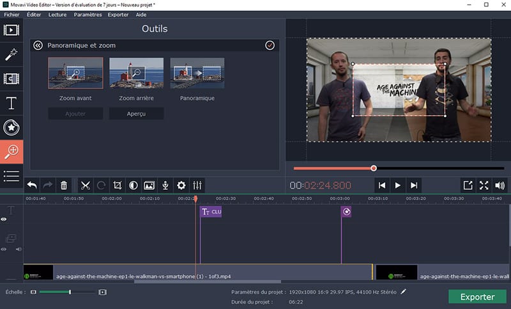Open Color adjustments tool
The height and width of the screenshot is (309, 511).
(133, 186)
